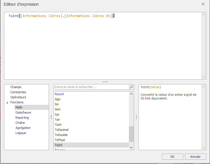Click the search magnifier icon
This screenshot has height=164, width=210.
point(131,87)
